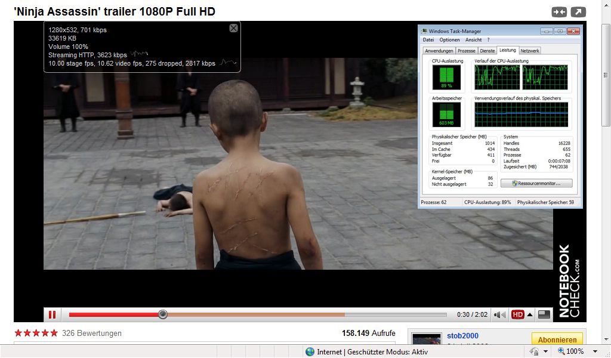Click the Internet zone globe icon
This screenshot has width=611, height=358.
coord(310,352)
